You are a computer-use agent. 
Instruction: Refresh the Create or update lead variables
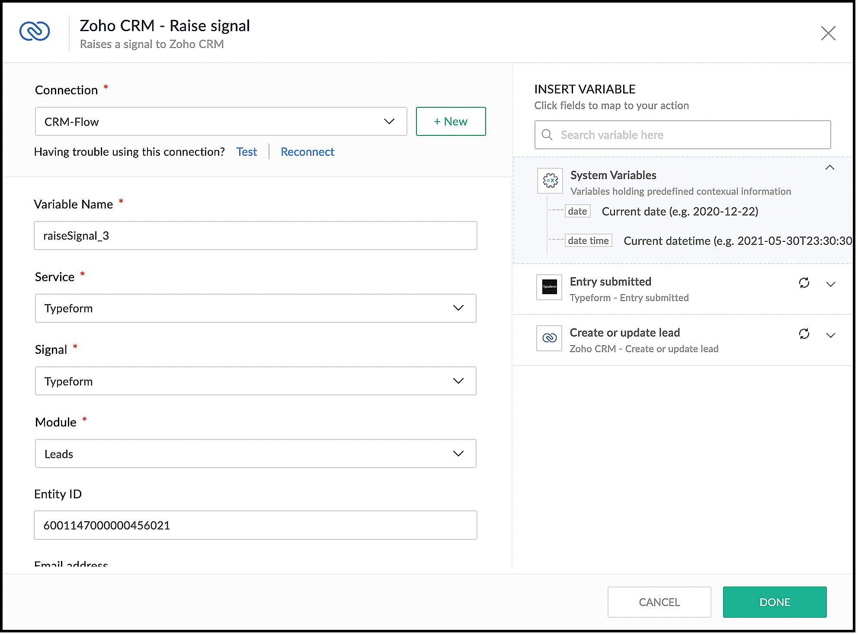point(804,334)
